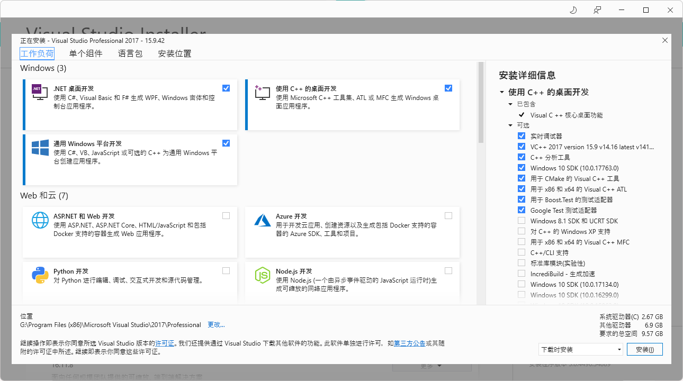683x381 pixels.
Task: Click the feedback icon in the title bar
Action: click(597, 10)
